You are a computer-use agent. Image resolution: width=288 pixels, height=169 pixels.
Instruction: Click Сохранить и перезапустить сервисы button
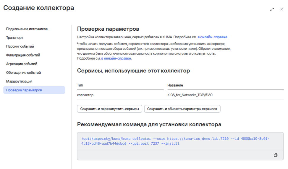(x=109, y=109)
